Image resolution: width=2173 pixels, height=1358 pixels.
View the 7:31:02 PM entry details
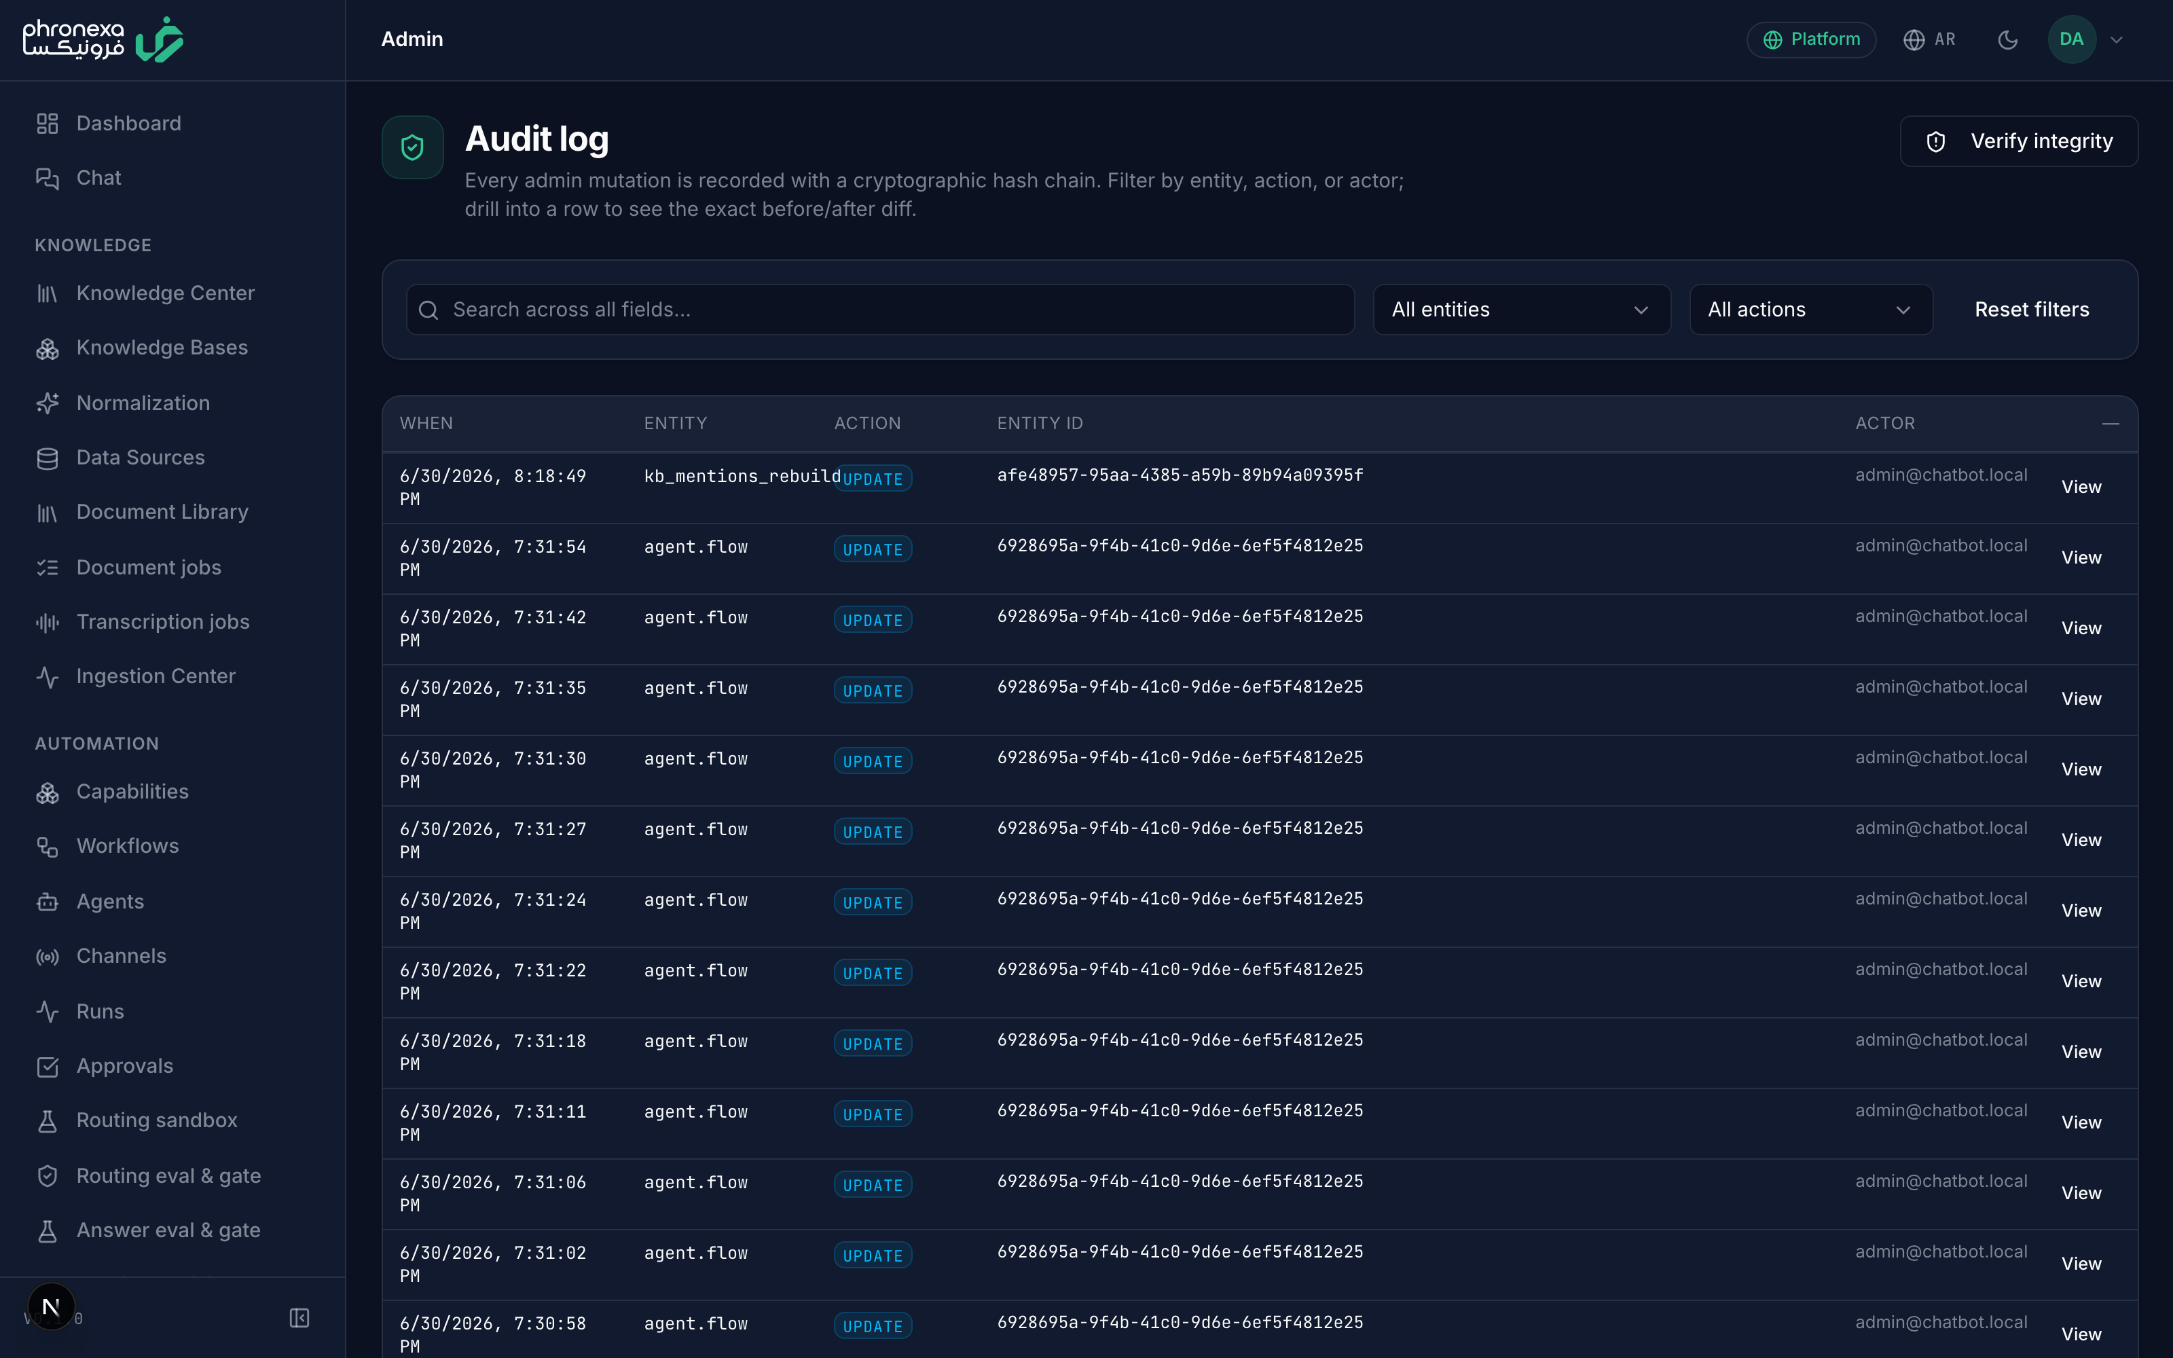2081,1264
